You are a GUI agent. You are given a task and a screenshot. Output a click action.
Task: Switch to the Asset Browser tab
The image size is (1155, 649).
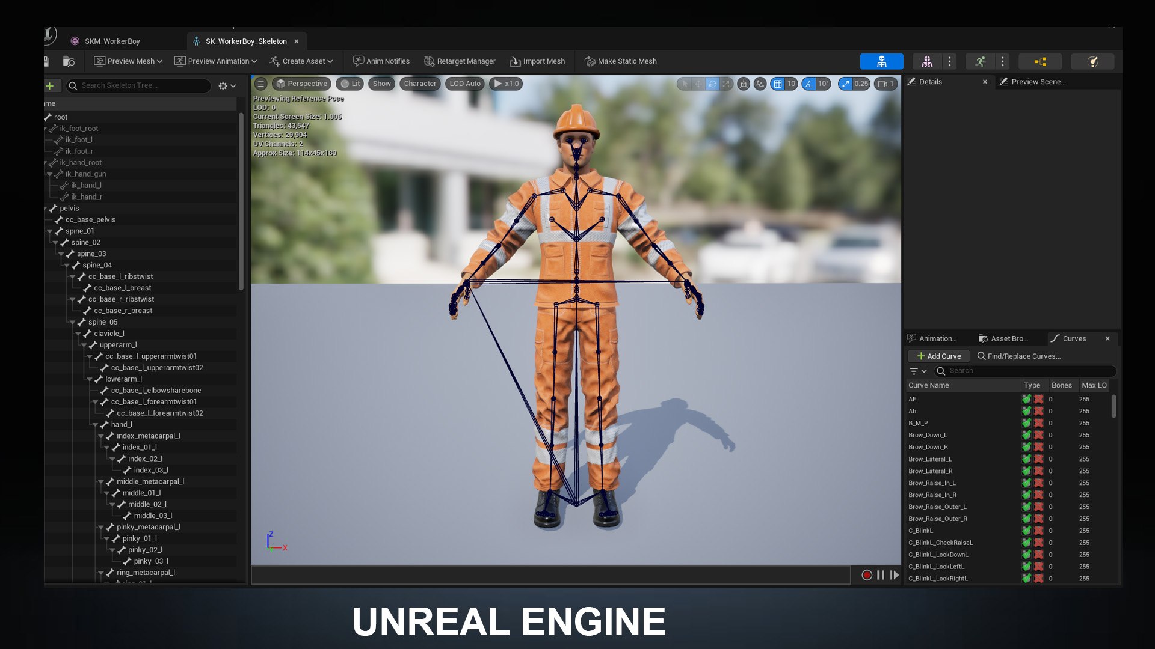[x=1003, y=338]
